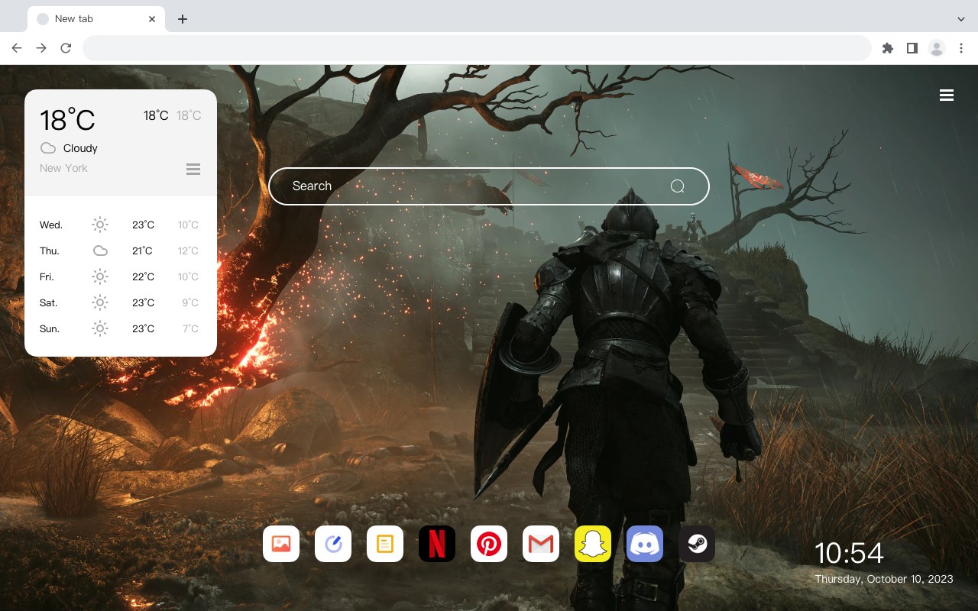The width and height of the screenshot is (978, 611).
Task: Go back in browser history
Action: point(17,48)
